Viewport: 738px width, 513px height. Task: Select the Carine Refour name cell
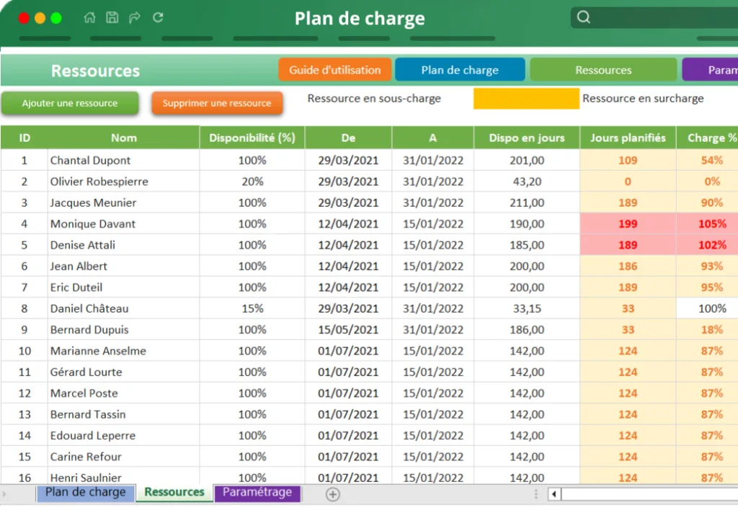point(123,457)
